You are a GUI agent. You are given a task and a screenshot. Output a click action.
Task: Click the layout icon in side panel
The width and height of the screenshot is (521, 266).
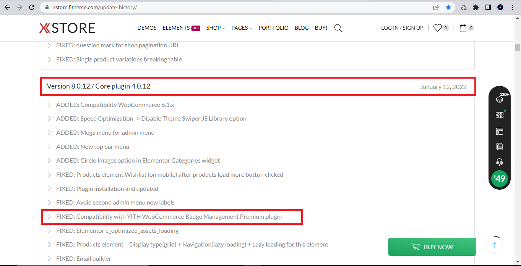pos(500,131)
